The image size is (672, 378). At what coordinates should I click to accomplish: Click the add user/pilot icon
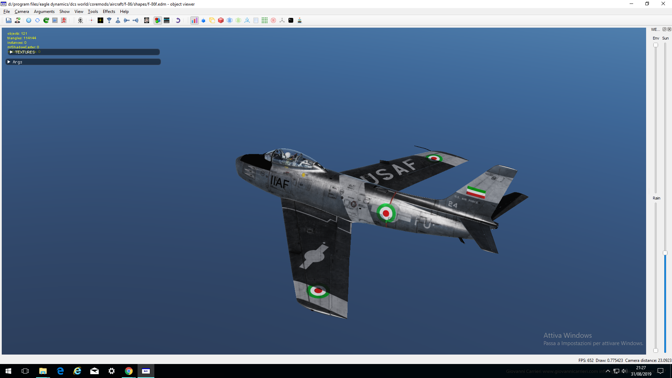(17, 20)
